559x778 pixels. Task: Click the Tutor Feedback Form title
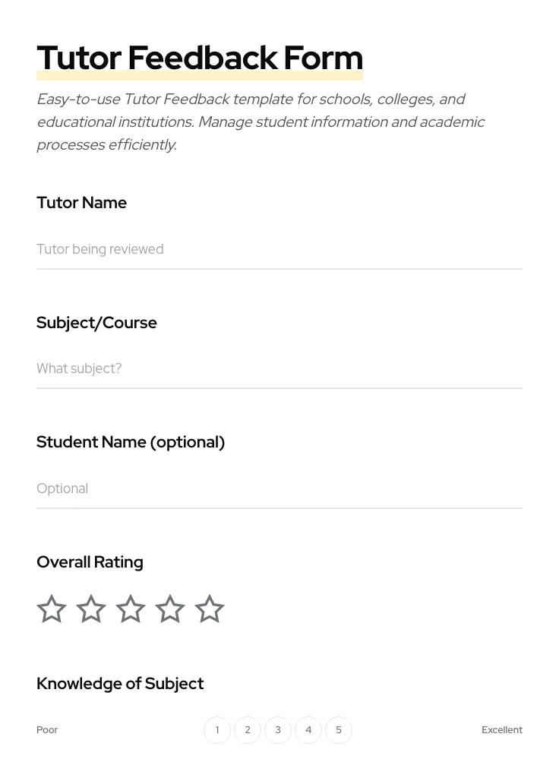coord(200,57)
